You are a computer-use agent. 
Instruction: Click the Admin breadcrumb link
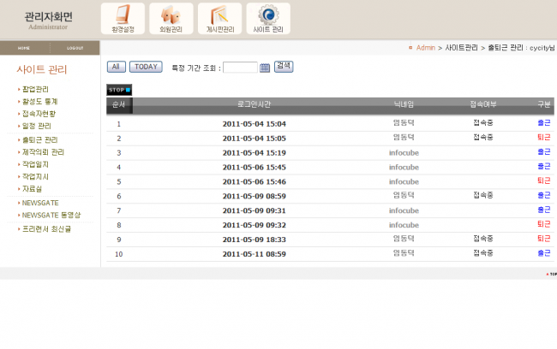(425, 48)
